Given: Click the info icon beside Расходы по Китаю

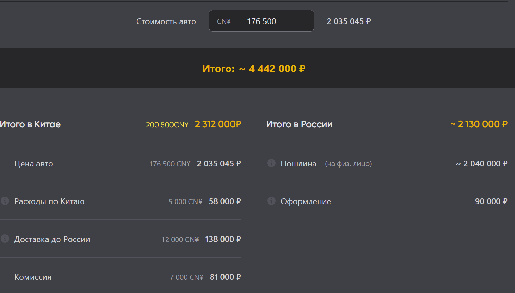Looking at the screenshot, I should pos(5,201).
